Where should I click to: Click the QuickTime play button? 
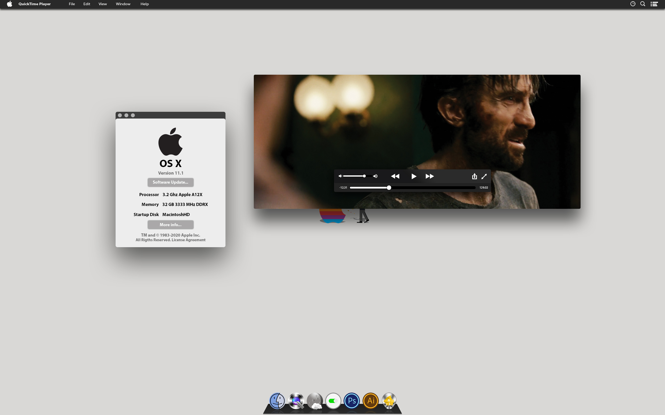coord(413,176)
